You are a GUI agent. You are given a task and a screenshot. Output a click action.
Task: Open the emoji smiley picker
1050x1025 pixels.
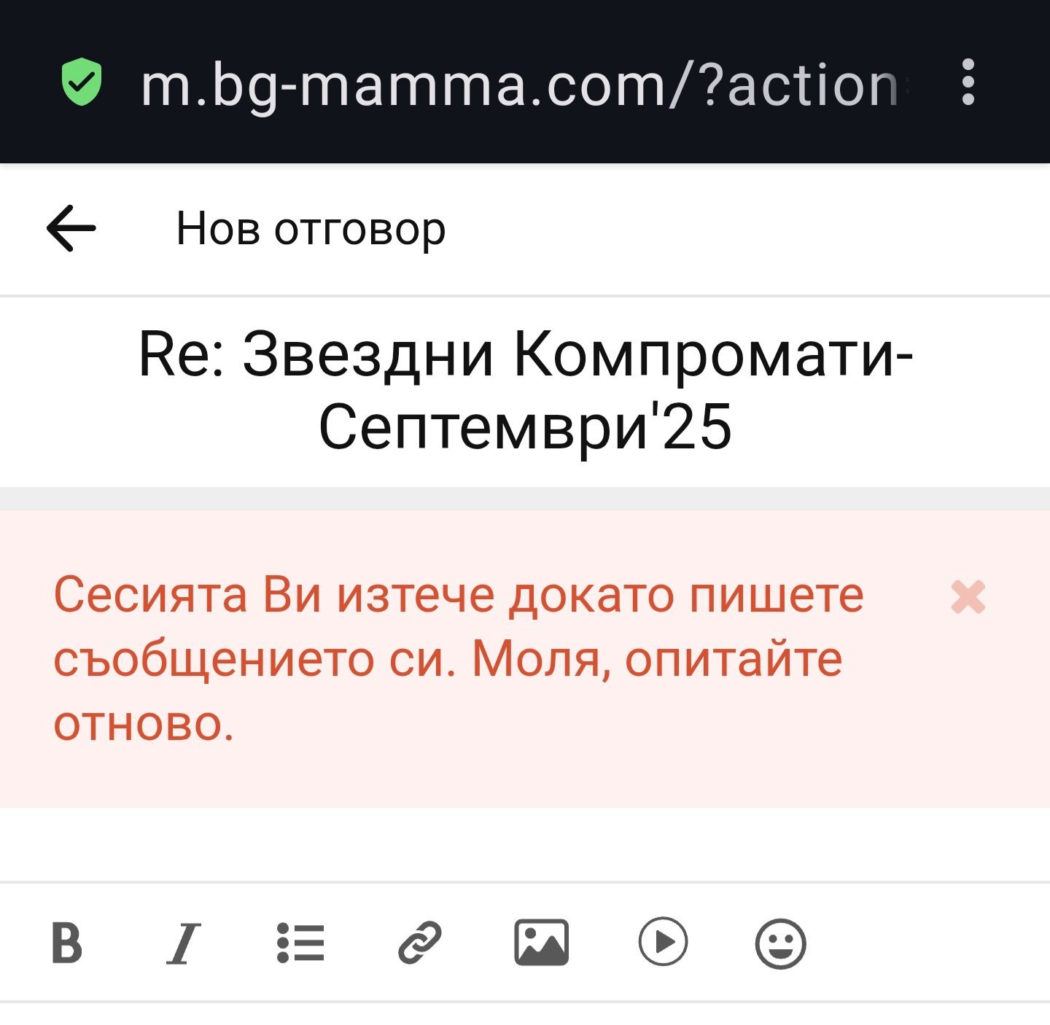click(780, 943)
